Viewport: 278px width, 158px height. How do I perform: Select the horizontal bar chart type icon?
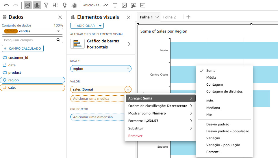[x=77, y=44]
